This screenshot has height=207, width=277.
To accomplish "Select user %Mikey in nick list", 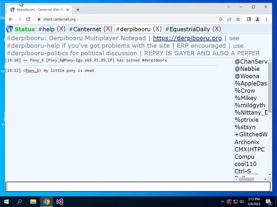I will click(x=246, y=98).
